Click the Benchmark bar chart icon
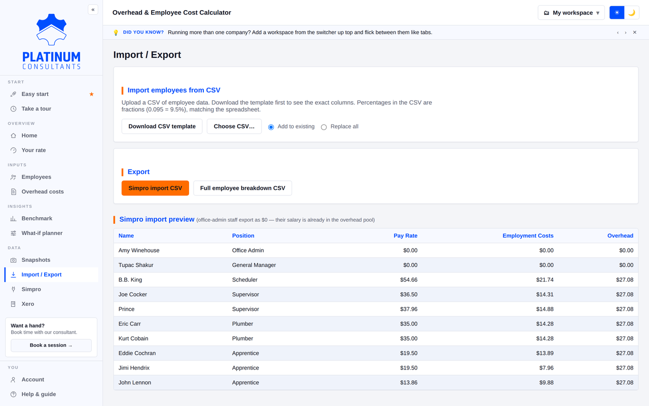This screenshot has width=649, height=406. (x=13, y=219)
